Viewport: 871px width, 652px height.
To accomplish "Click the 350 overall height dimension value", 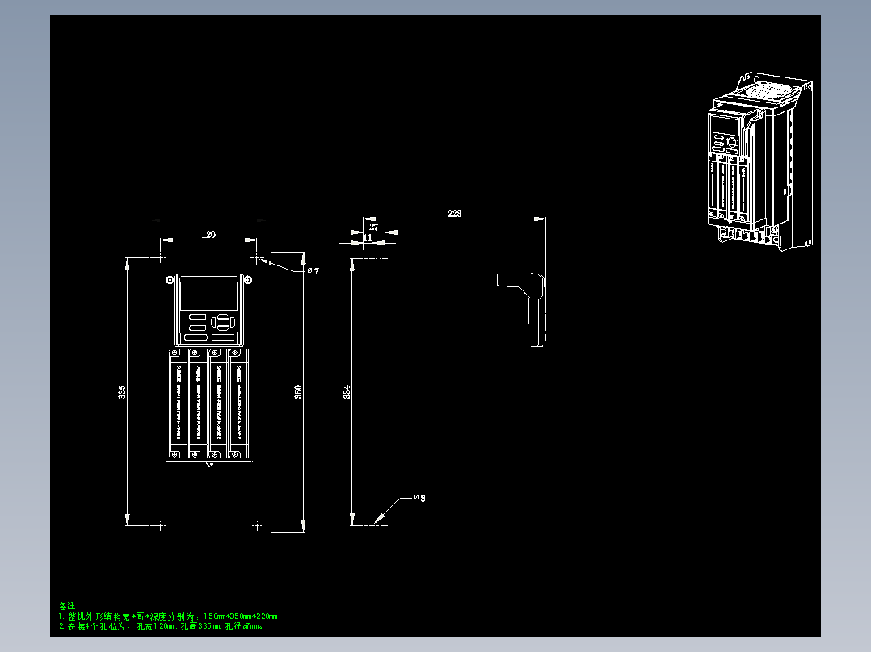I will coord(297,391).
